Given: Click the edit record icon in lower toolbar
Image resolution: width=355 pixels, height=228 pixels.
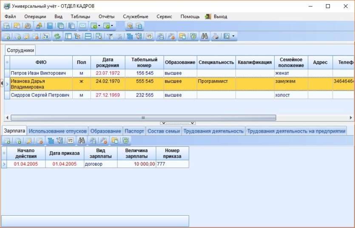Looking at the screenshot, I should tap(29, 141).
